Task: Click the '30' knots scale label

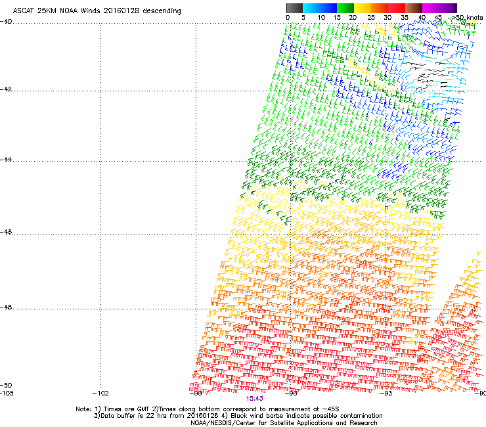Action: coord(387,18)
